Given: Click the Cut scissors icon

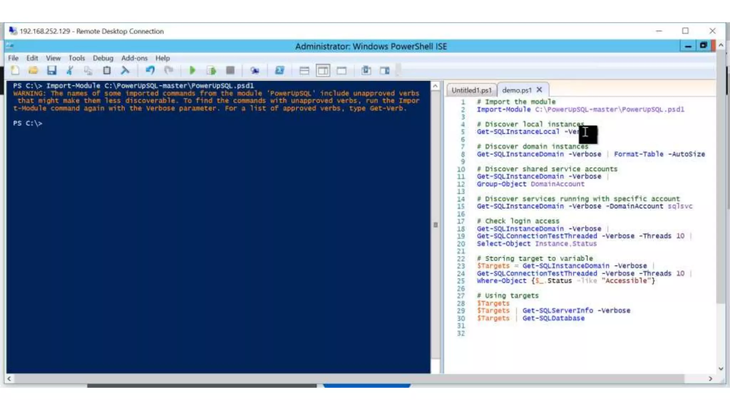Looking at the screenshot, I should pos(70,70).
